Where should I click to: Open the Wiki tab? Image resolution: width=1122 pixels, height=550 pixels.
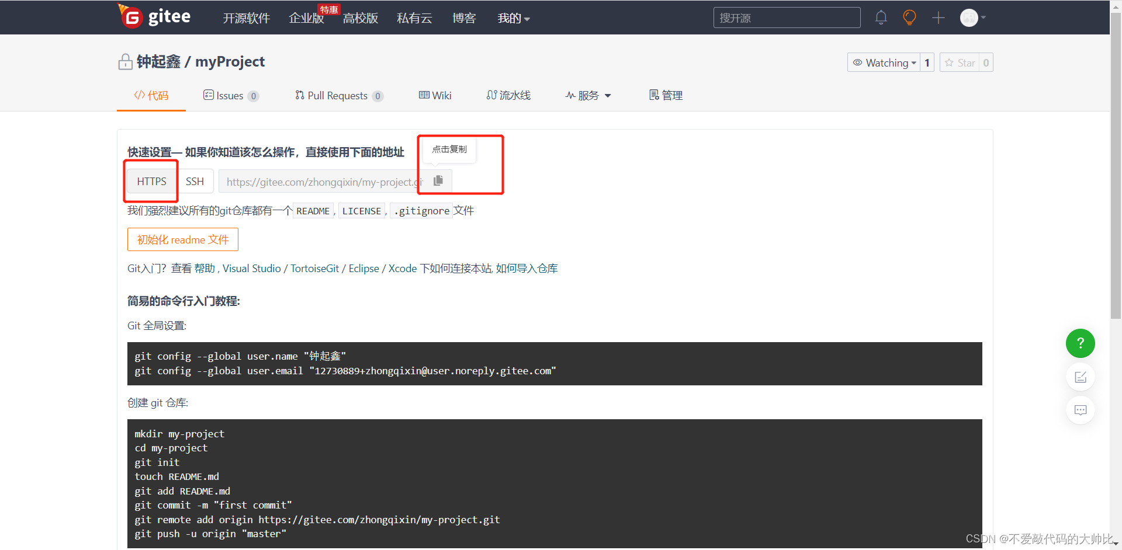coord(435,95)
